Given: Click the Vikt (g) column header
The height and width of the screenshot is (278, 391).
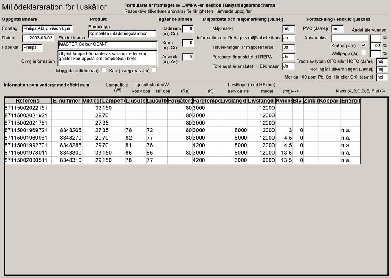Looking at the screenshot, I should click(92, 101).
